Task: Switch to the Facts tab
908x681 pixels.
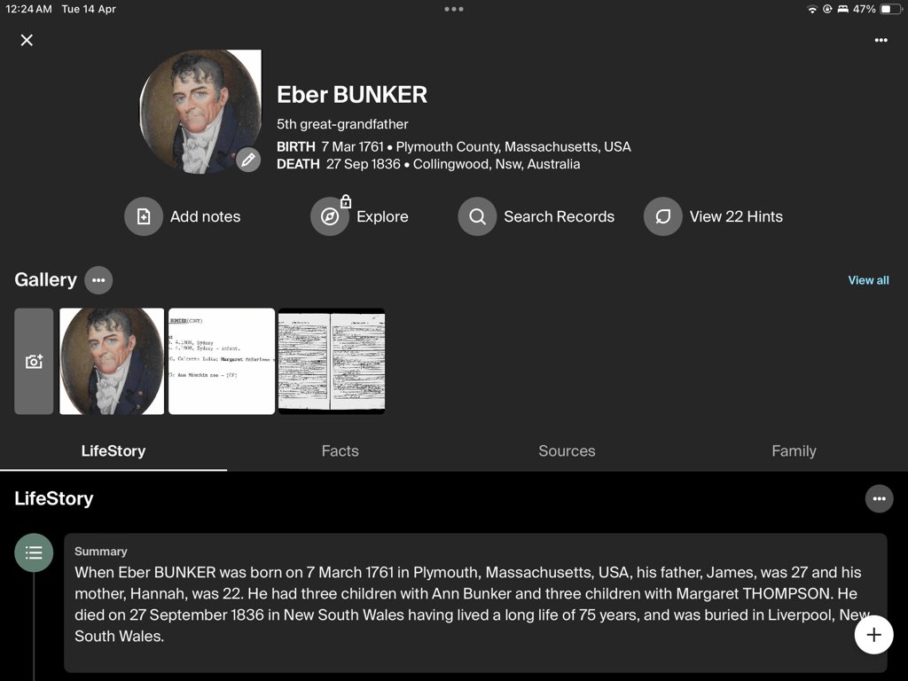Action: 340,451
